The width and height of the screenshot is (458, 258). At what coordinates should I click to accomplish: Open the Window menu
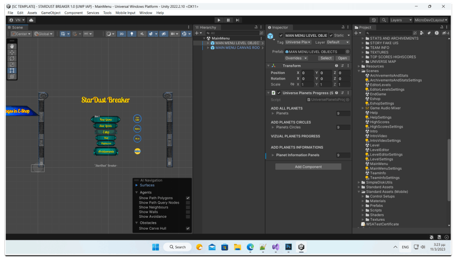point(145,13)
